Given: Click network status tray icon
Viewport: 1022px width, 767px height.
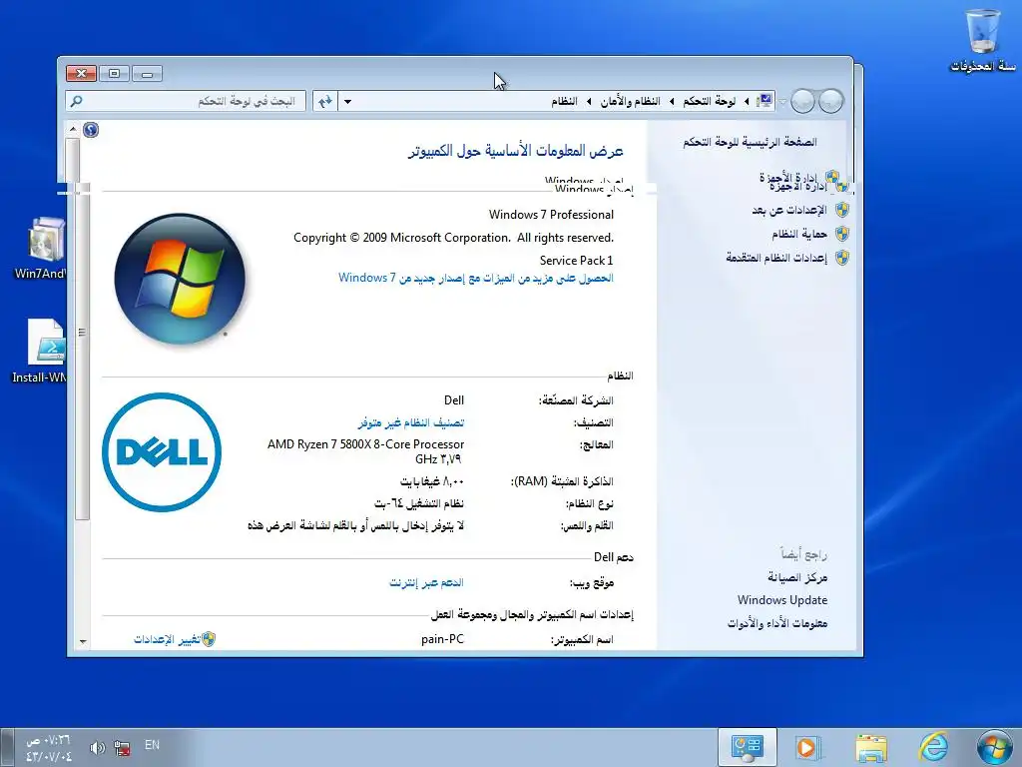Looking at the screenshot, I should (x=122, y=747).
